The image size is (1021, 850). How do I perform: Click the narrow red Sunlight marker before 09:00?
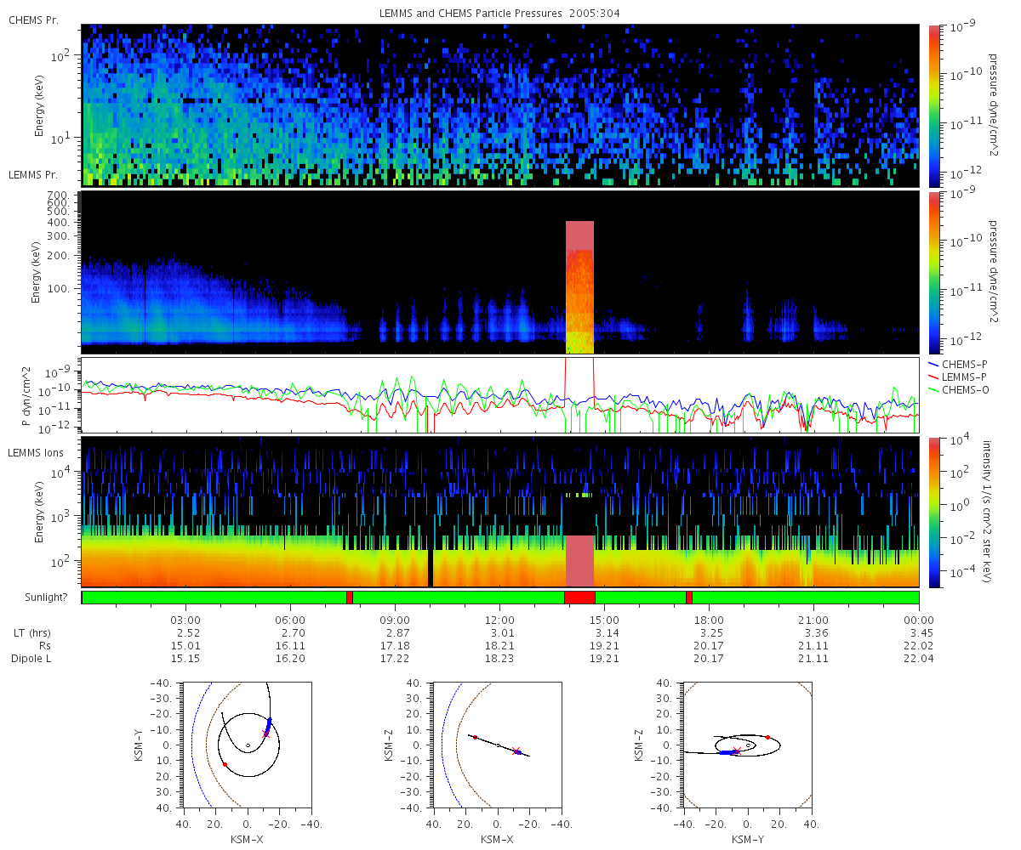point(350,598)
